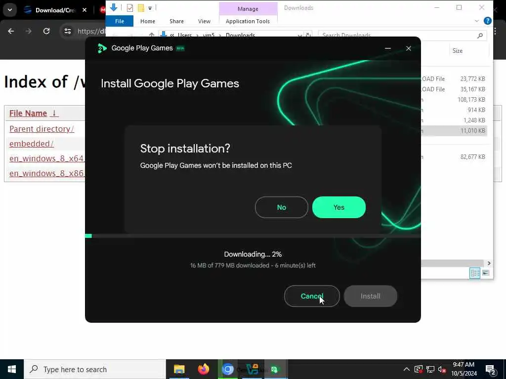Open the View ribbon tab in File Explorer
506x379 pixels.
(204, 21)
